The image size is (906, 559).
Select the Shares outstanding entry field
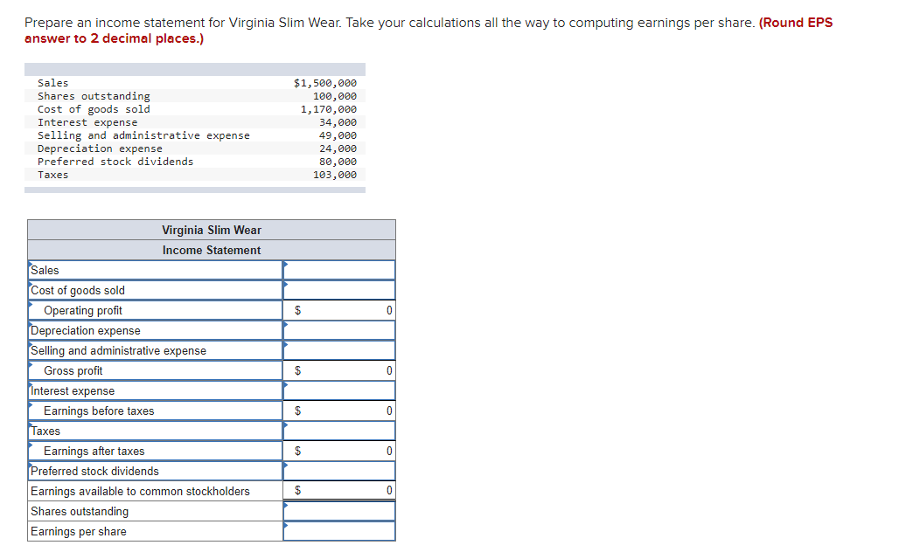341,511
